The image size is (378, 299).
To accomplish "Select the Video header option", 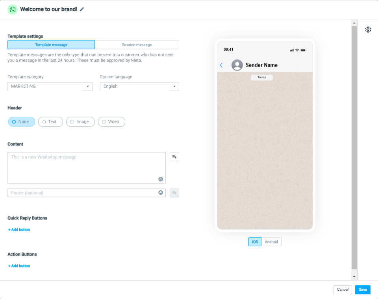I will 111,122.
